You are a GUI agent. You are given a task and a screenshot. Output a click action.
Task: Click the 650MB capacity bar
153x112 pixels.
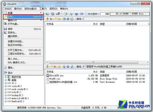pos(130,14)
